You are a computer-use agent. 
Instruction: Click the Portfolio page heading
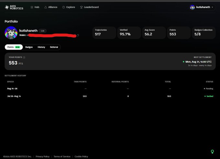click(11, 21)
